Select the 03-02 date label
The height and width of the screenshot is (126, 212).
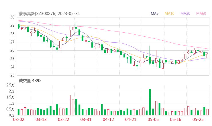click(x=19, y=119)
